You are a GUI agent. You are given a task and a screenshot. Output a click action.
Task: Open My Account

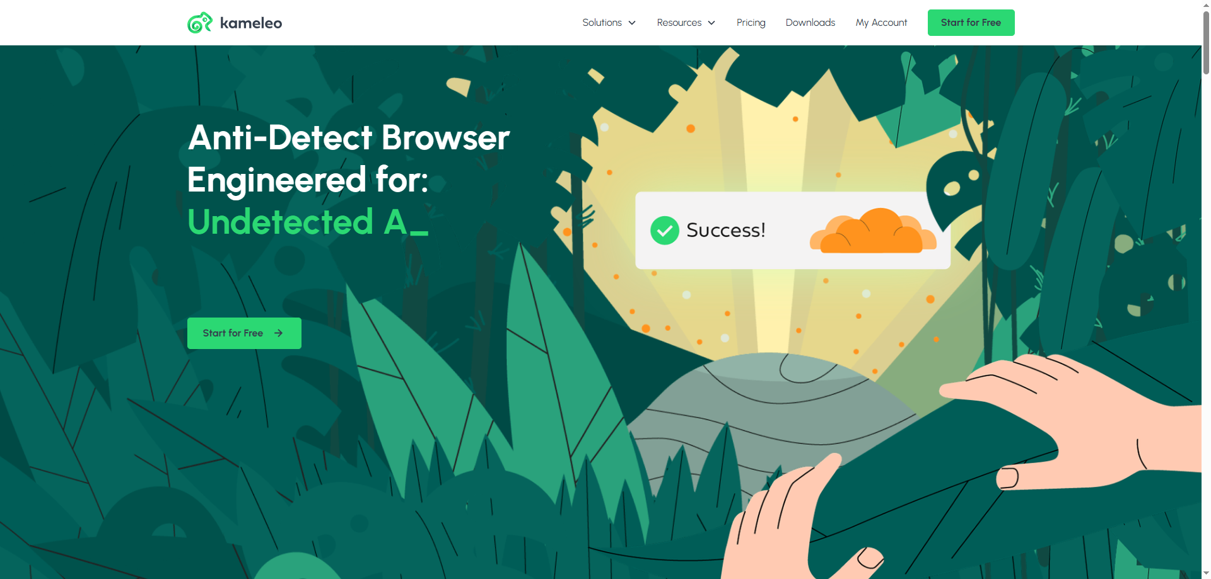point(881,23)
